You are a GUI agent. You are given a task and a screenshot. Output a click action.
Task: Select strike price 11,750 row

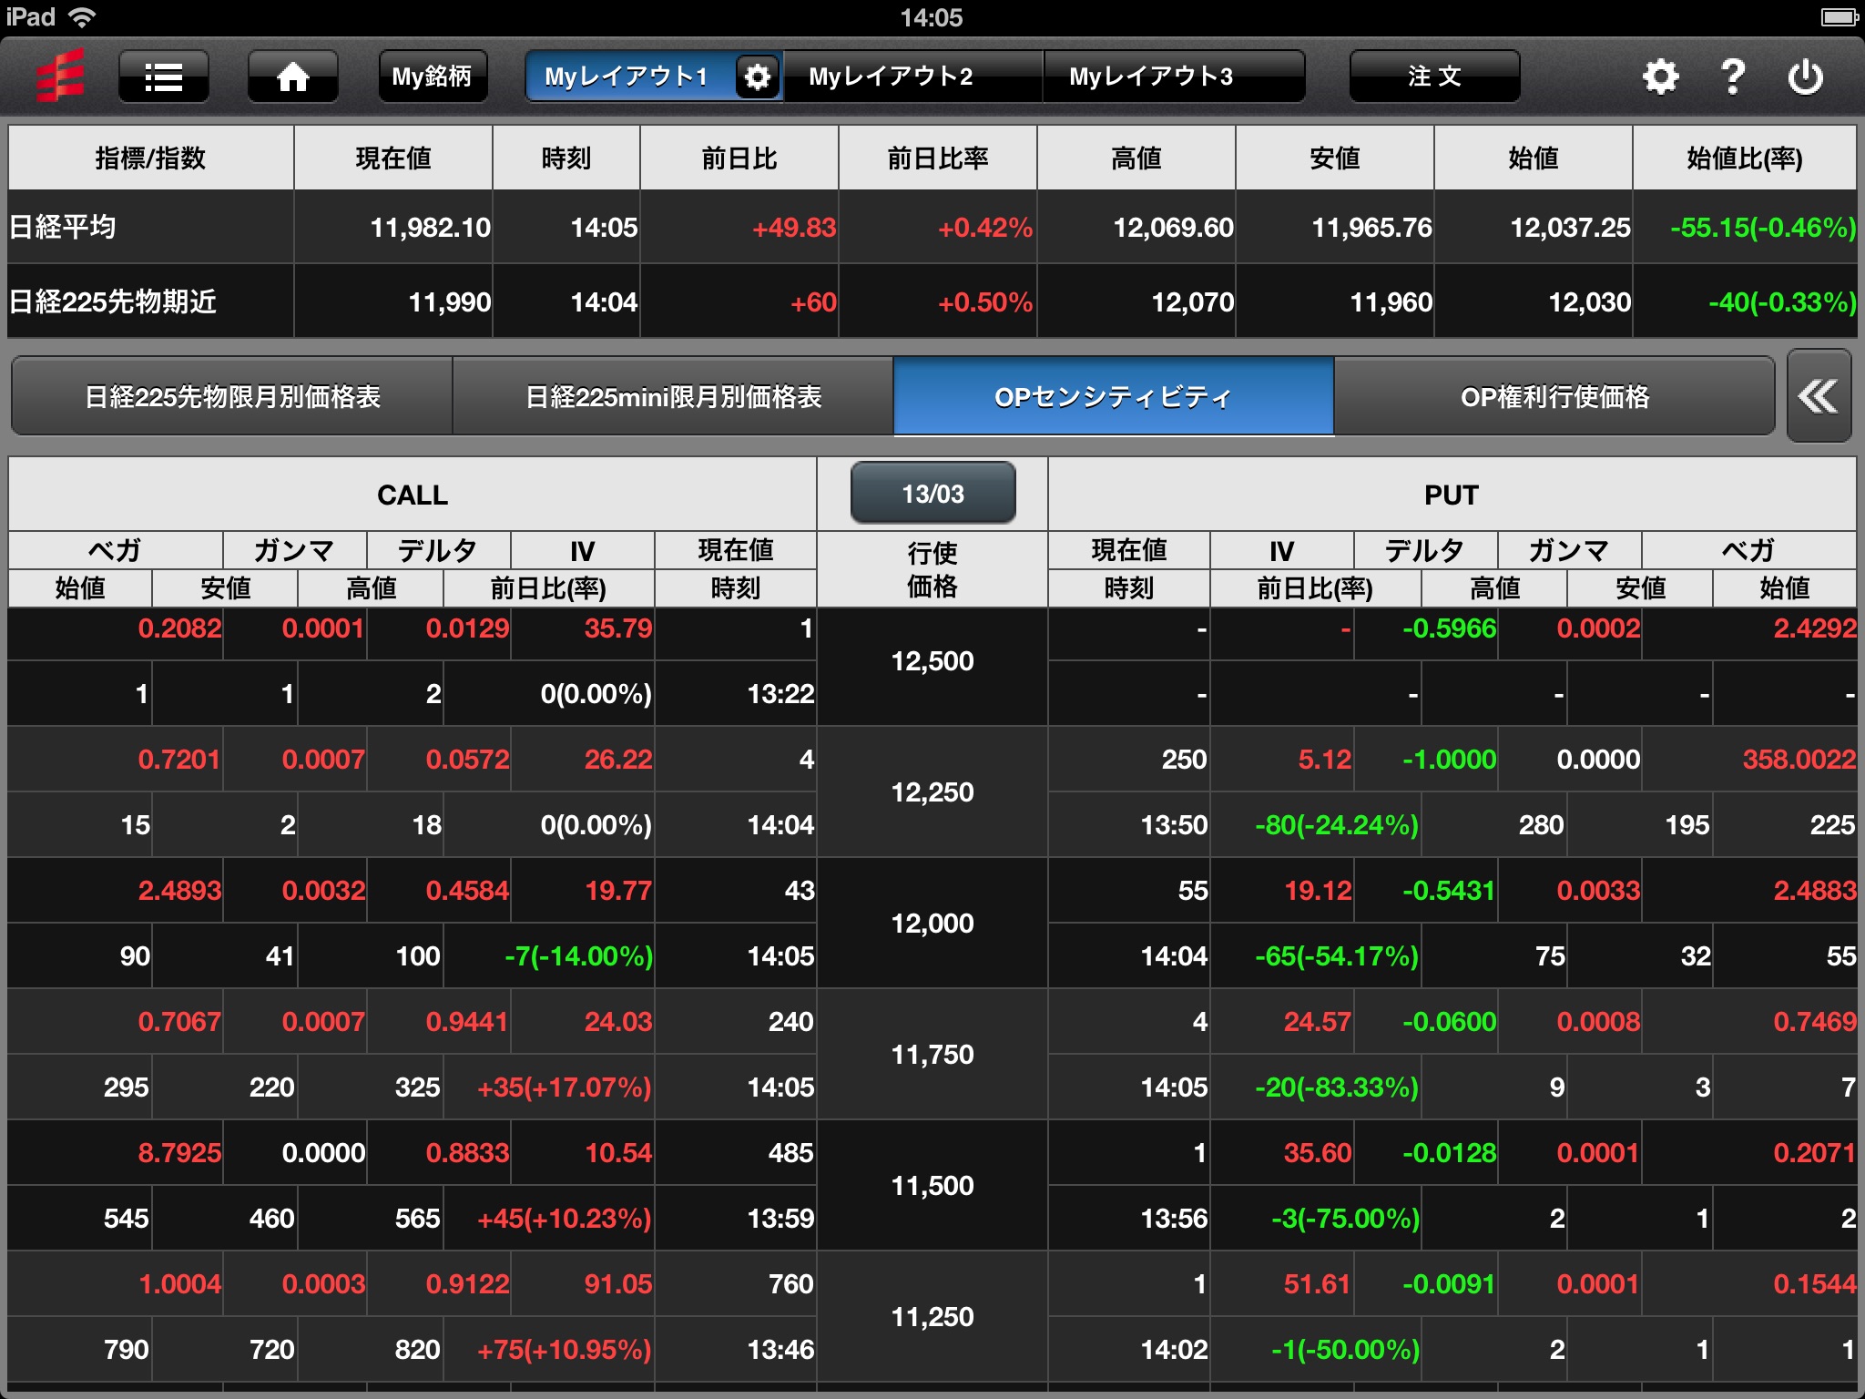coord(932,1055)
